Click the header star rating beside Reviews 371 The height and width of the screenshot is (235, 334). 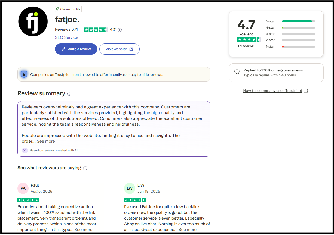click(x=96, y=30)
